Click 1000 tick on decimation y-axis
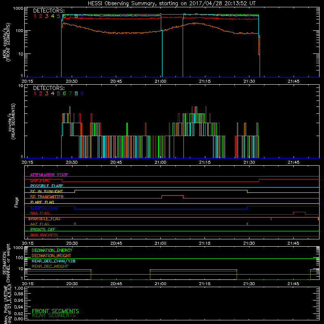The height and width of the screenshot is (324, 324). click(18, 248)
